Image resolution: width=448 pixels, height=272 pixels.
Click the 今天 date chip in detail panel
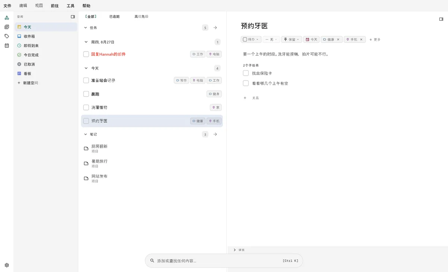tap(311, 40)
